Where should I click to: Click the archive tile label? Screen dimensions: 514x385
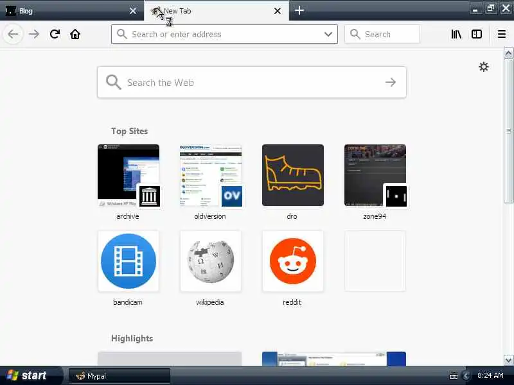pyautogui.click(x=128, y=216)
